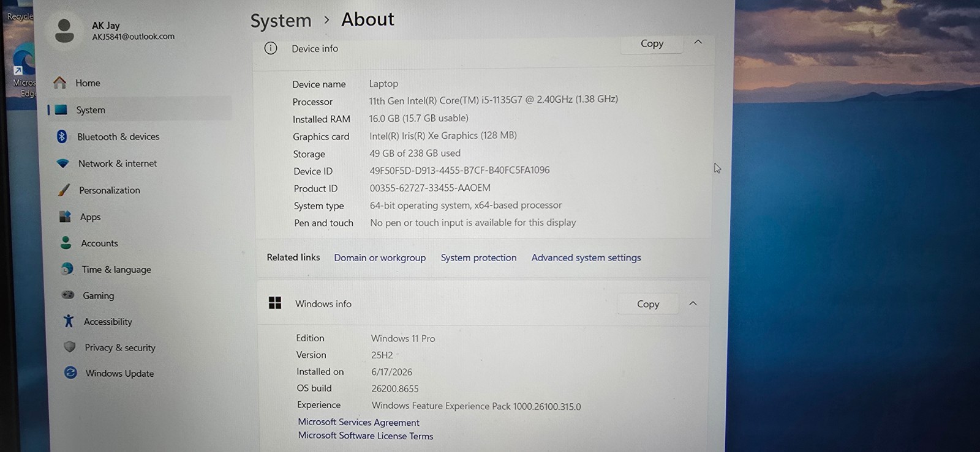Click the Windows logo beside Windows info
This screenshot has width=980, height=452.
point(275,303)
